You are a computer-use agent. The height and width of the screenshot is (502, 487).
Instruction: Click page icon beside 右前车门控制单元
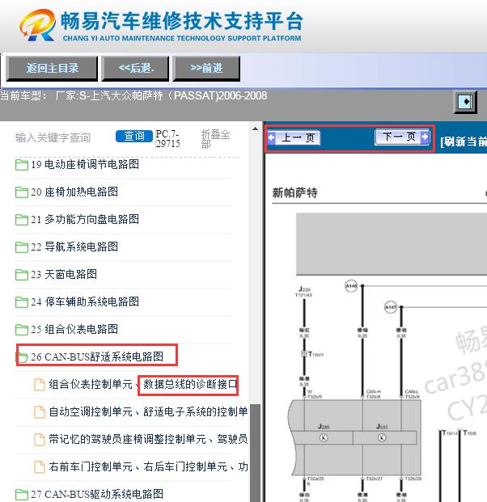(40, 467)
